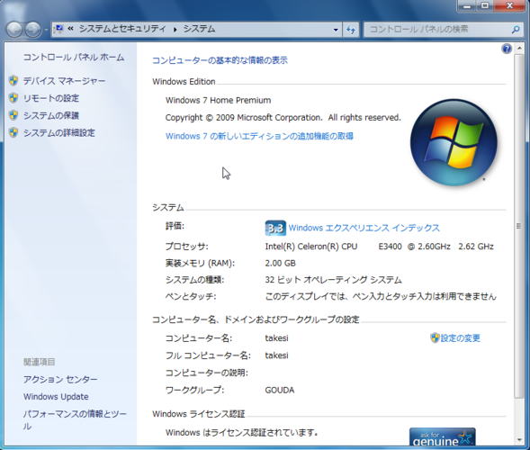530x450 pixels.
Task: Expand the double chevron breadcrumb overflow
Action: pyautogui.click(x=70, y=29)
